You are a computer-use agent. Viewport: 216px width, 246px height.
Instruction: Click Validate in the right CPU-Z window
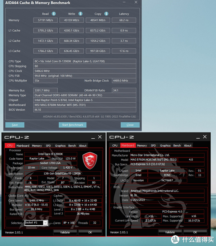(170, 232)
